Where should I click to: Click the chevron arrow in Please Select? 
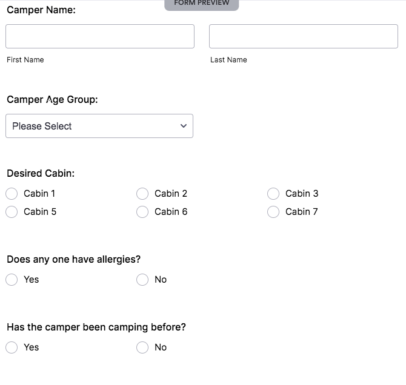[x=184, y=126]
